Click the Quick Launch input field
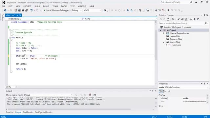The image size is (210, 118). click(175, 2)
